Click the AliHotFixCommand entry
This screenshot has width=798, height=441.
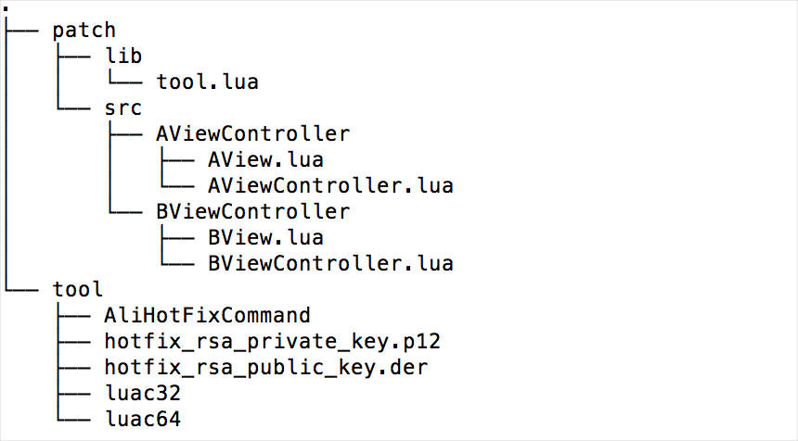tap(207, 315)
